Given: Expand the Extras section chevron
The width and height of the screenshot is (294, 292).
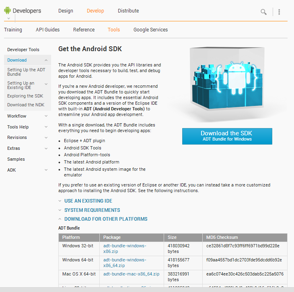Looking at the screenshot, I should coord(46,149).
